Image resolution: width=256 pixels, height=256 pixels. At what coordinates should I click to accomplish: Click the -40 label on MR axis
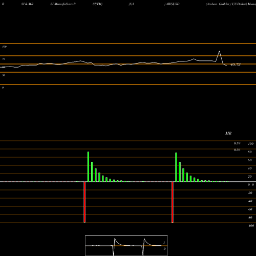click(250, 201)
